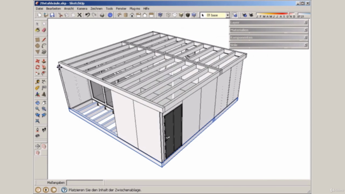Select the Move tool
The height and width of the screenshot is (194, 345).
pos(38,61)
